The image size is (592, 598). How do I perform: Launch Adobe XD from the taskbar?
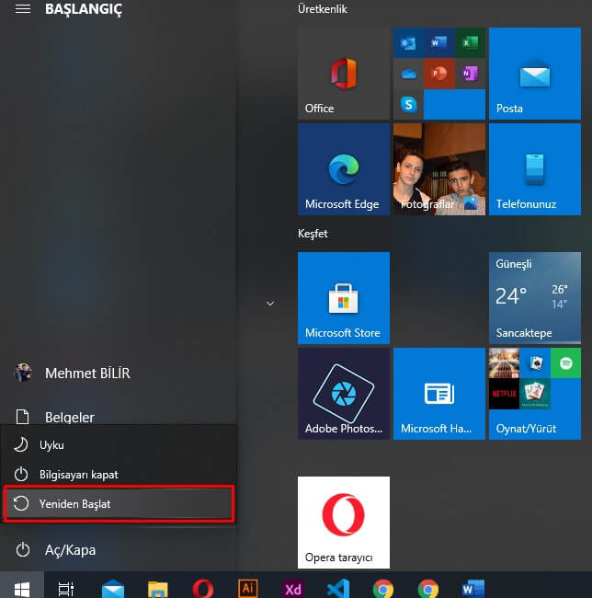pos(292,589)
